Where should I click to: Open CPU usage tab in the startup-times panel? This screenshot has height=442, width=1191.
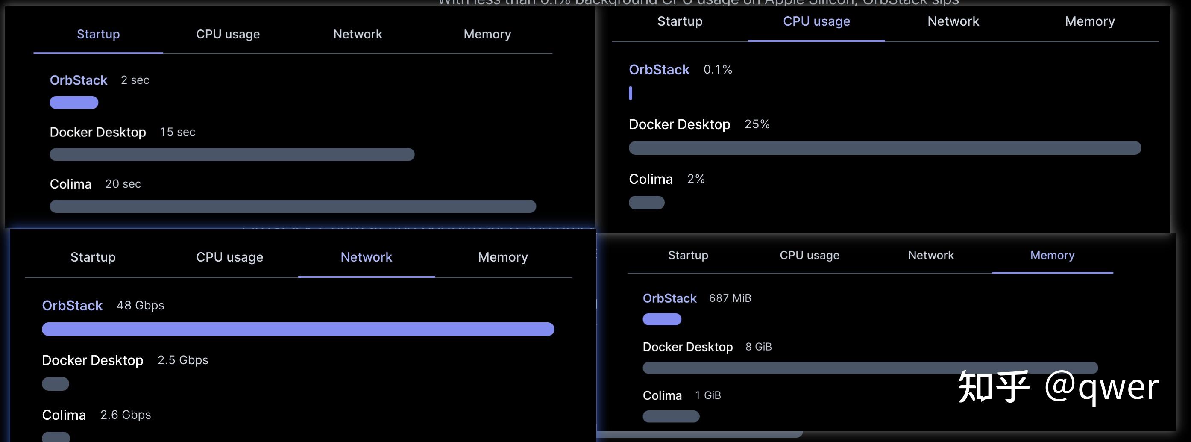click(x=227, y=34)
